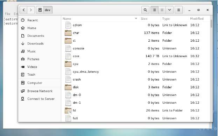Minimize the file manager window
The height and width of the screenshot is (136, 218).
coord(189,10)
